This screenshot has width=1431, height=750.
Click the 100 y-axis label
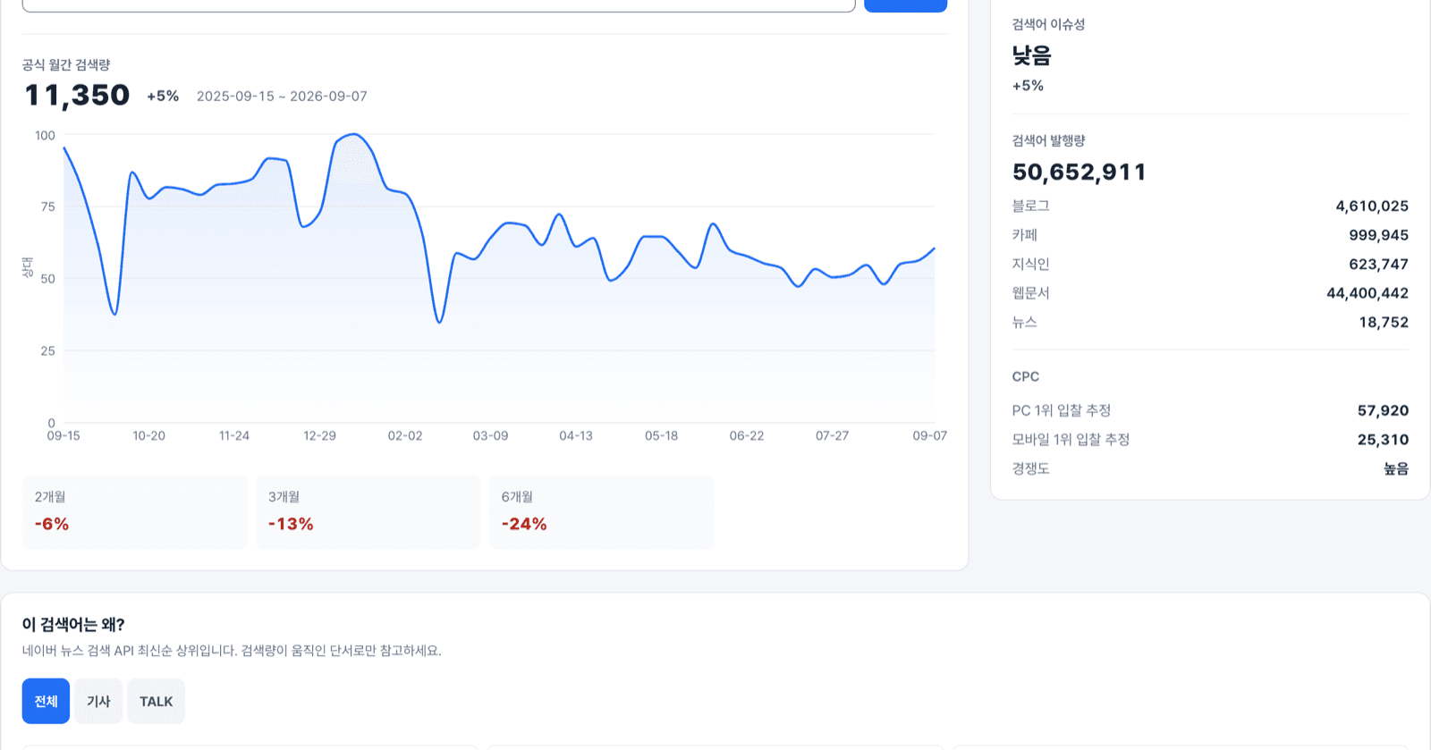pos(45,135)
